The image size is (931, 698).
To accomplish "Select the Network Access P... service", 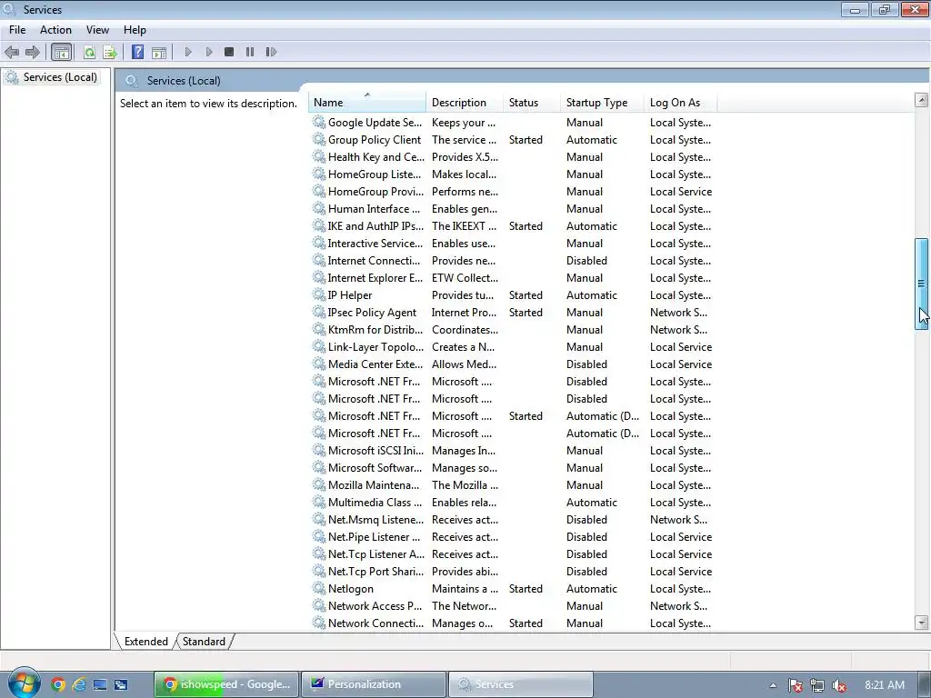I will [x=513, y=606].
